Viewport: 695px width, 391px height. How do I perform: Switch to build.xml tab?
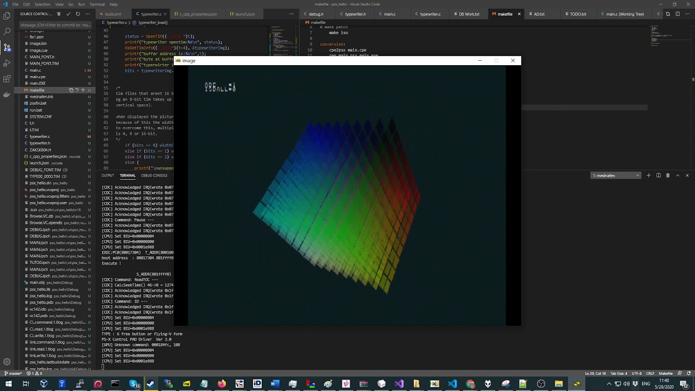(113, 14)
